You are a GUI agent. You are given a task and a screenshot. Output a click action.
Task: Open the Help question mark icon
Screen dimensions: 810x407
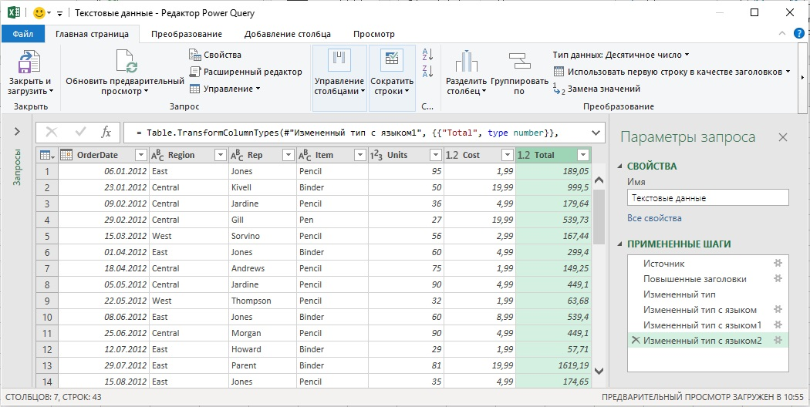(x=798, y=34)
